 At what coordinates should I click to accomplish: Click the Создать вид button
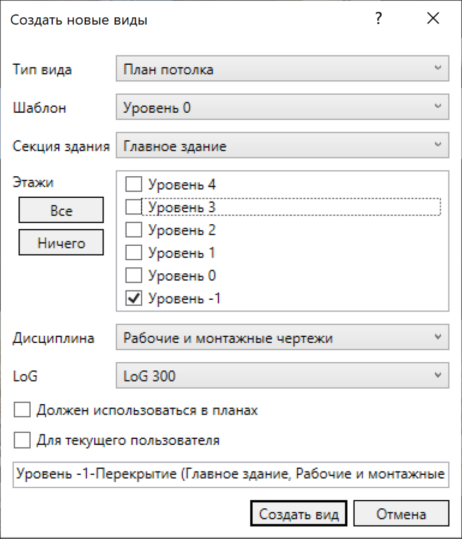click(x=299, y=514)
